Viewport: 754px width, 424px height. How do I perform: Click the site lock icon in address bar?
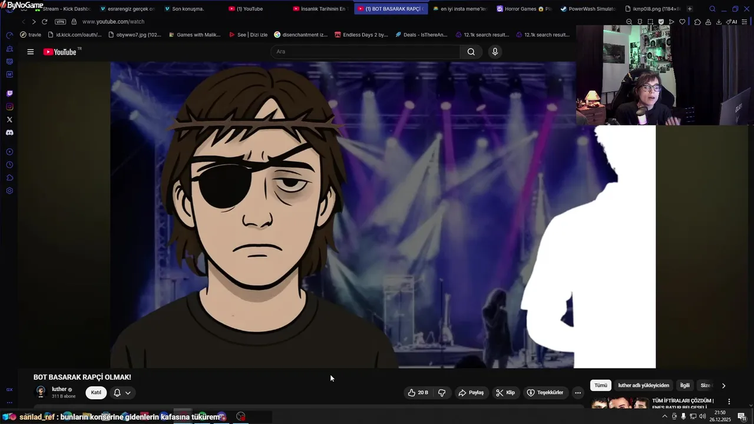click(x=74, y=22)
